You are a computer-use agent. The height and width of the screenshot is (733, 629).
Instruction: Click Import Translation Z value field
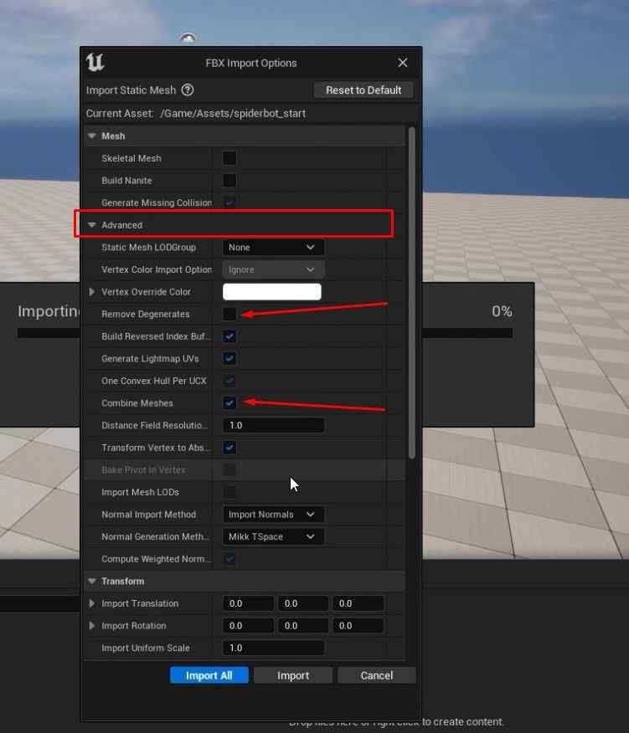(358, 603)
